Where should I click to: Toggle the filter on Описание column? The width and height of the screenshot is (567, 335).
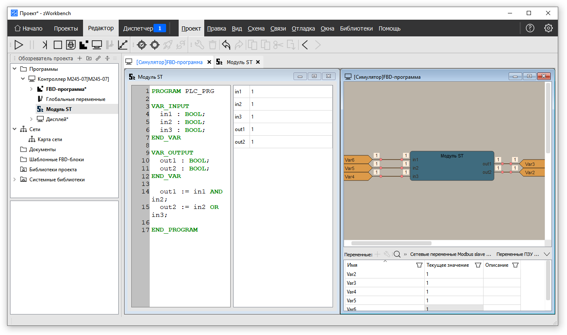click(x=515, y=265)
